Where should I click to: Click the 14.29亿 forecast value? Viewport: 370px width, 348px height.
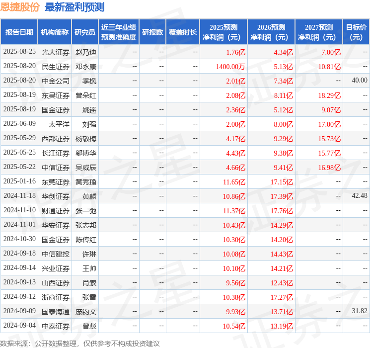click(282, 225)
